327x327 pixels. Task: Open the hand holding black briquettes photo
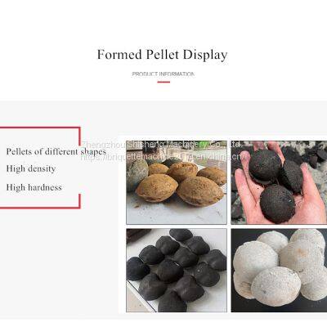(x=279, y=182)
